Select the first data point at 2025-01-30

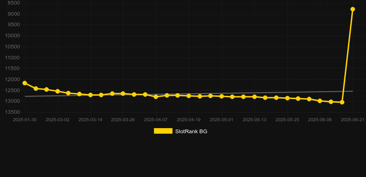click(x=25, y=83)
